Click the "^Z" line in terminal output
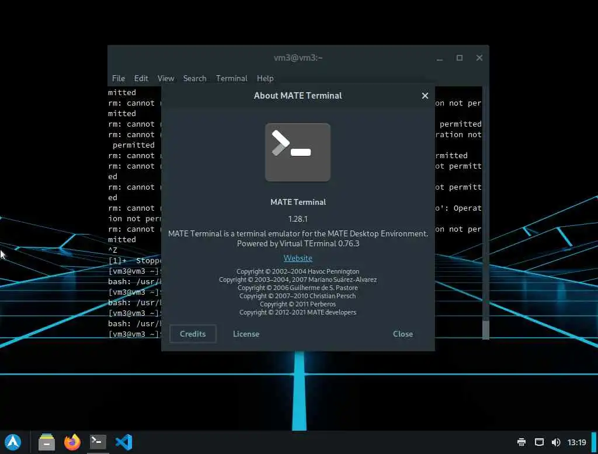Image resolution: width=598 pixels, height=454 pixels. click(x=113, y=250)
